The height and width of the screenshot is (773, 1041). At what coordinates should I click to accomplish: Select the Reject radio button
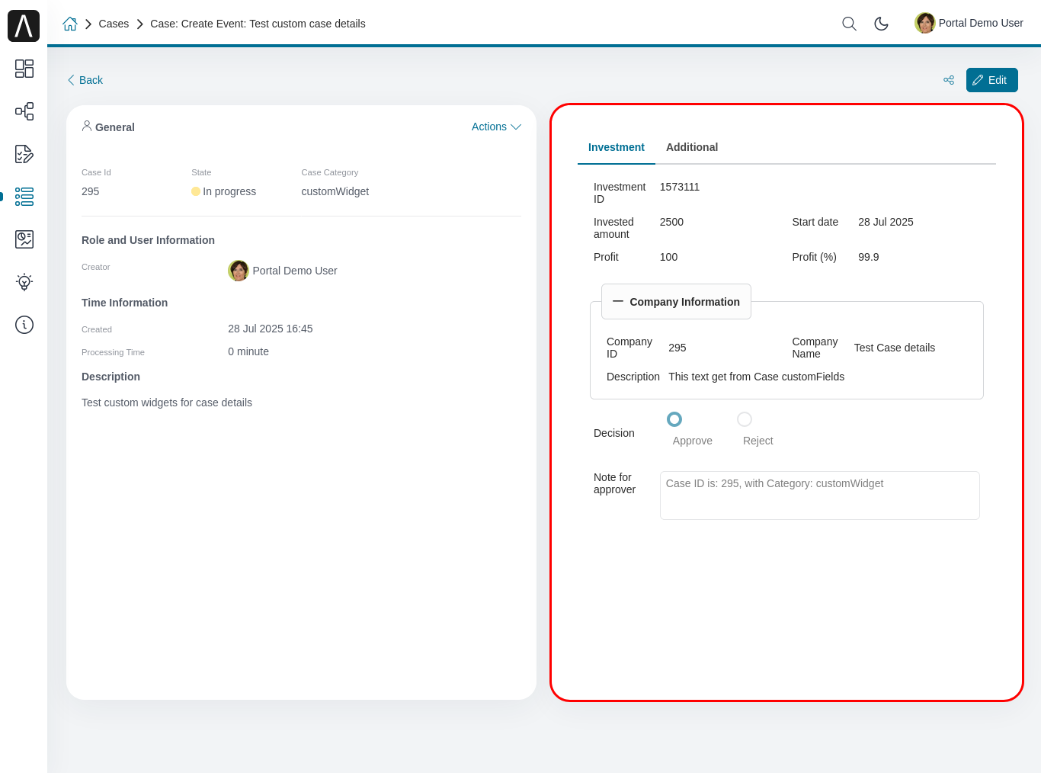coord(745,419)
